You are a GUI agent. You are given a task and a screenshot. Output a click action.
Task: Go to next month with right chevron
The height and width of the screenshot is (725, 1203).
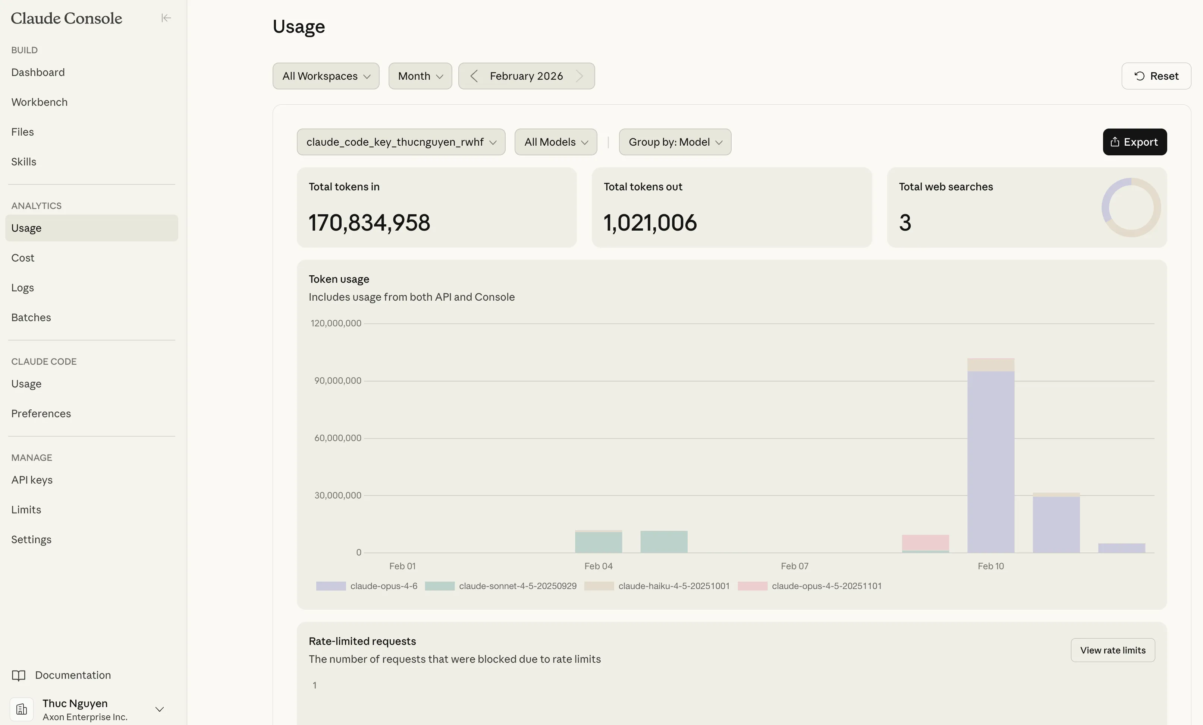coord(580,76)
